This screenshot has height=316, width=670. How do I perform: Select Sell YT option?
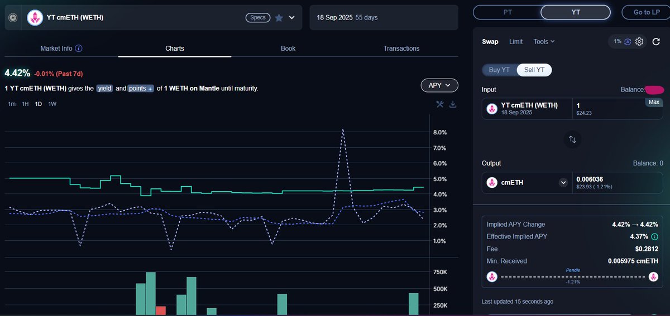click(534, 70)
